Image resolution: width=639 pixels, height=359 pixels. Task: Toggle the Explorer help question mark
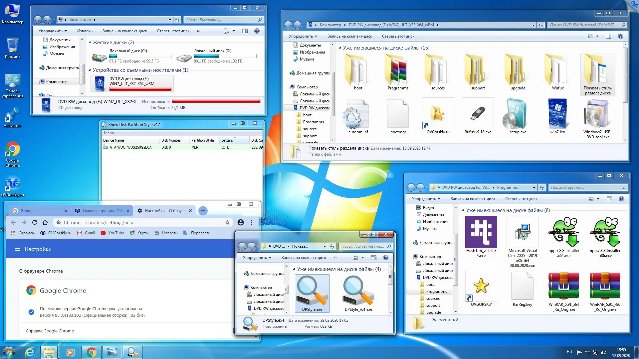click(x=257, y=31)
